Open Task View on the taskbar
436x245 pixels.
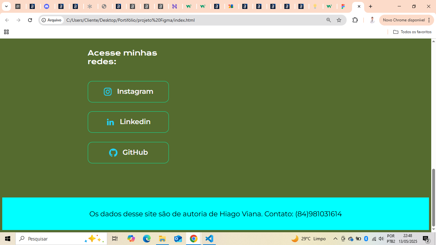pos(115,239)
